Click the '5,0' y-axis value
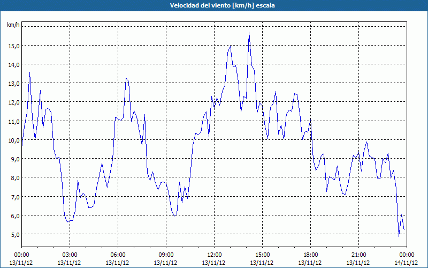The image size is (428, 268). 15,235
